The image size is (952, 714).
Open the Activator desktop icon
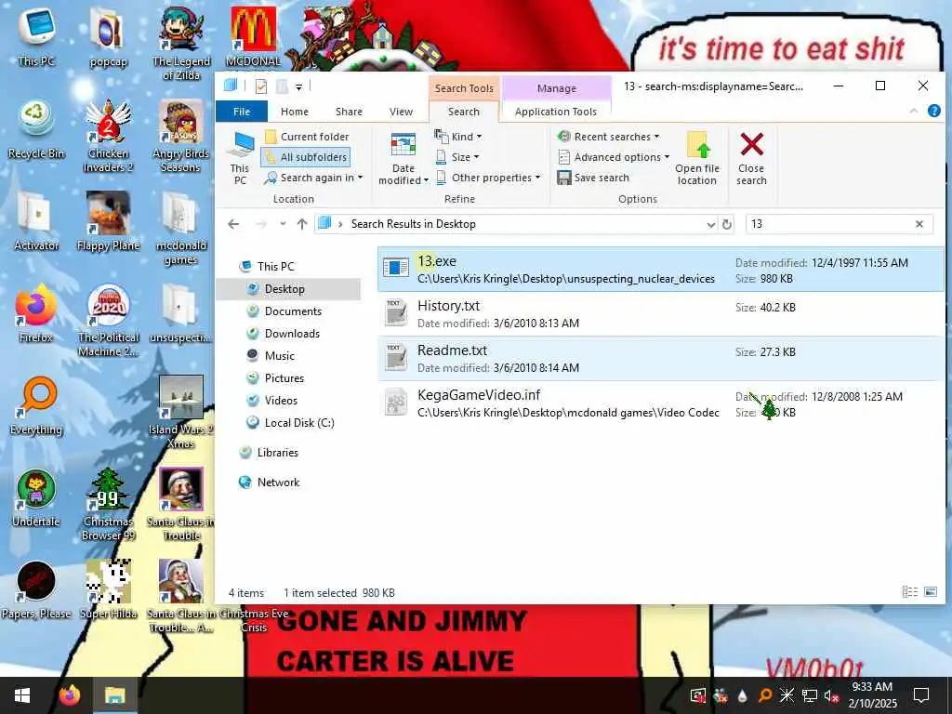click(36, 221)
